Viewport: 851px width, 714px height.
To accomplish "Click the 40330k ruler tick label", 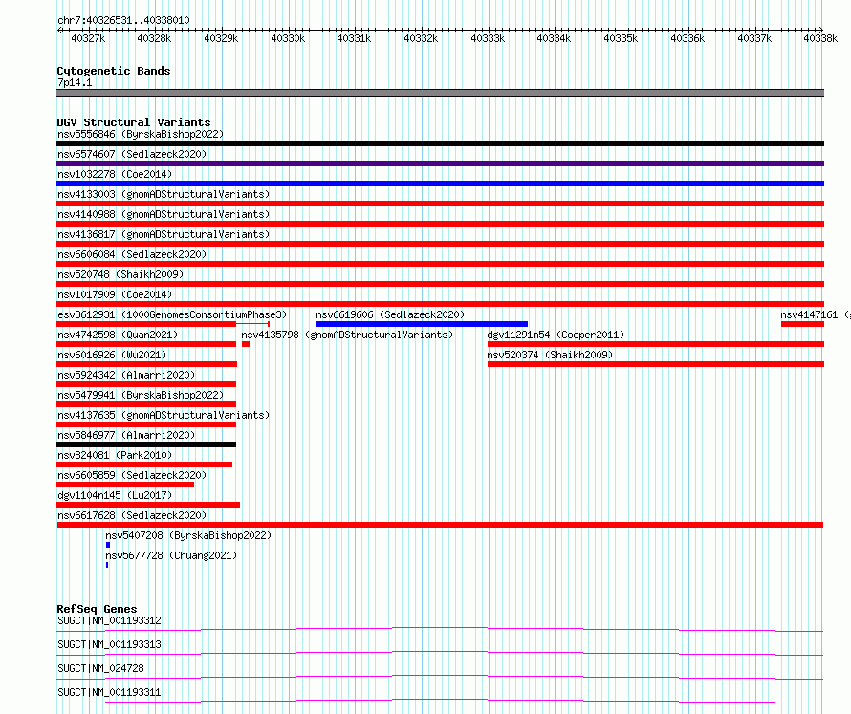I will (x=288, y=38).
